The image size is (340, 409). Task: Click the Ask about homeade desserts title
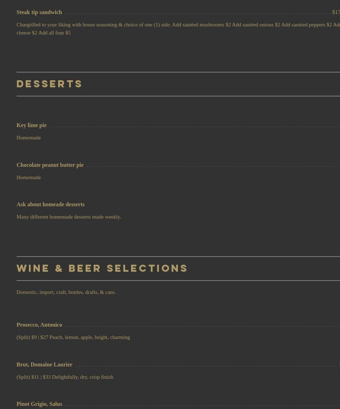point(50,204)
